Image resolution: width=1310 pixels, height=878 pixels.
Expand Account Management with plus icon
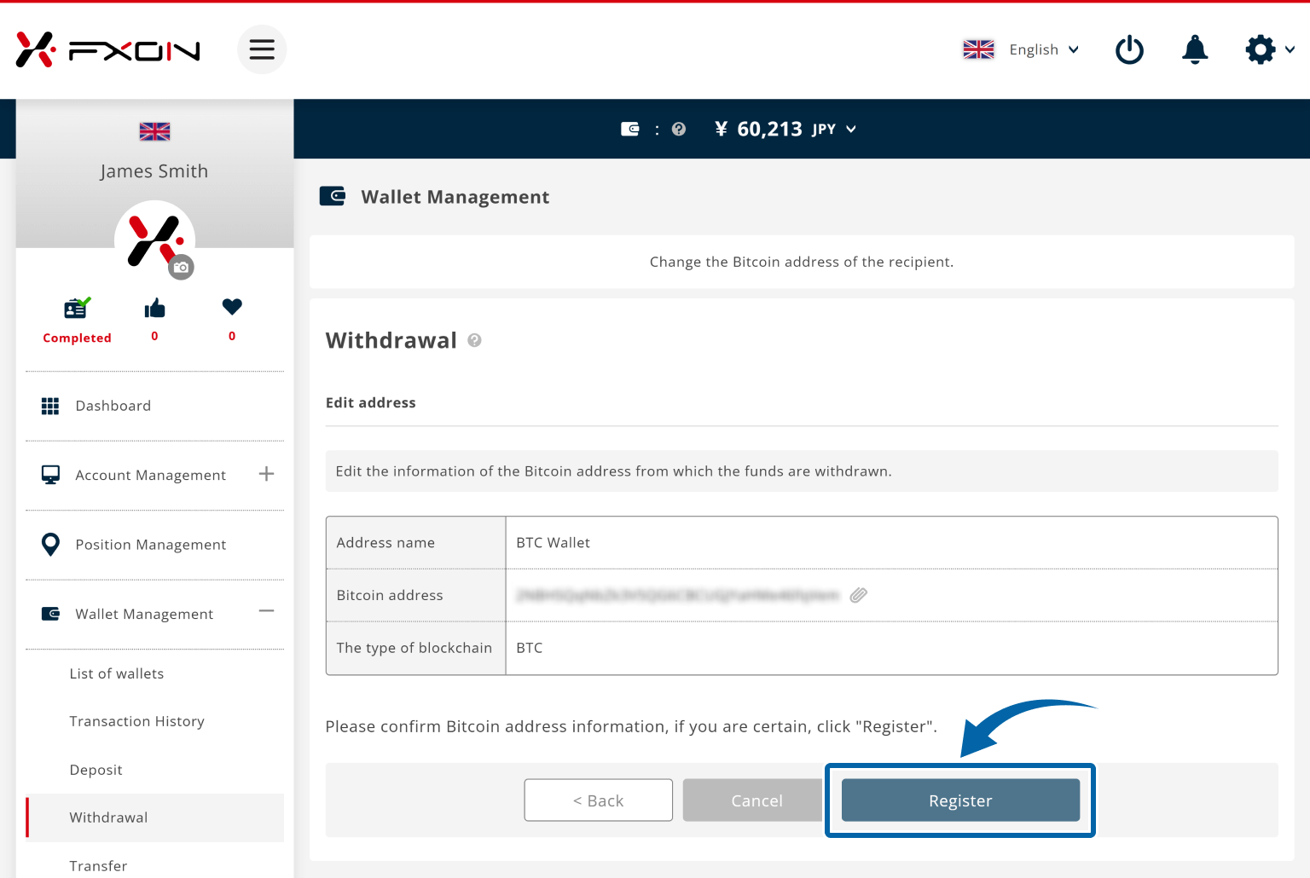(x=266, y=474)
